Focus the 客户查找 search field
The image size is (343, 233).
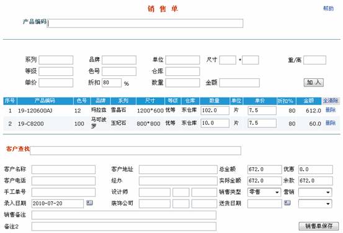coord(136,150)
